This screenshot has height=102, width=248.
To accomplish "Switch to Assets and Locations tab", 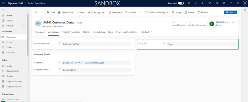I will pos(127,32).
